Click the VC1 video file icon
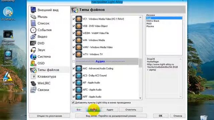214x120 pixels. click(79, 19)
